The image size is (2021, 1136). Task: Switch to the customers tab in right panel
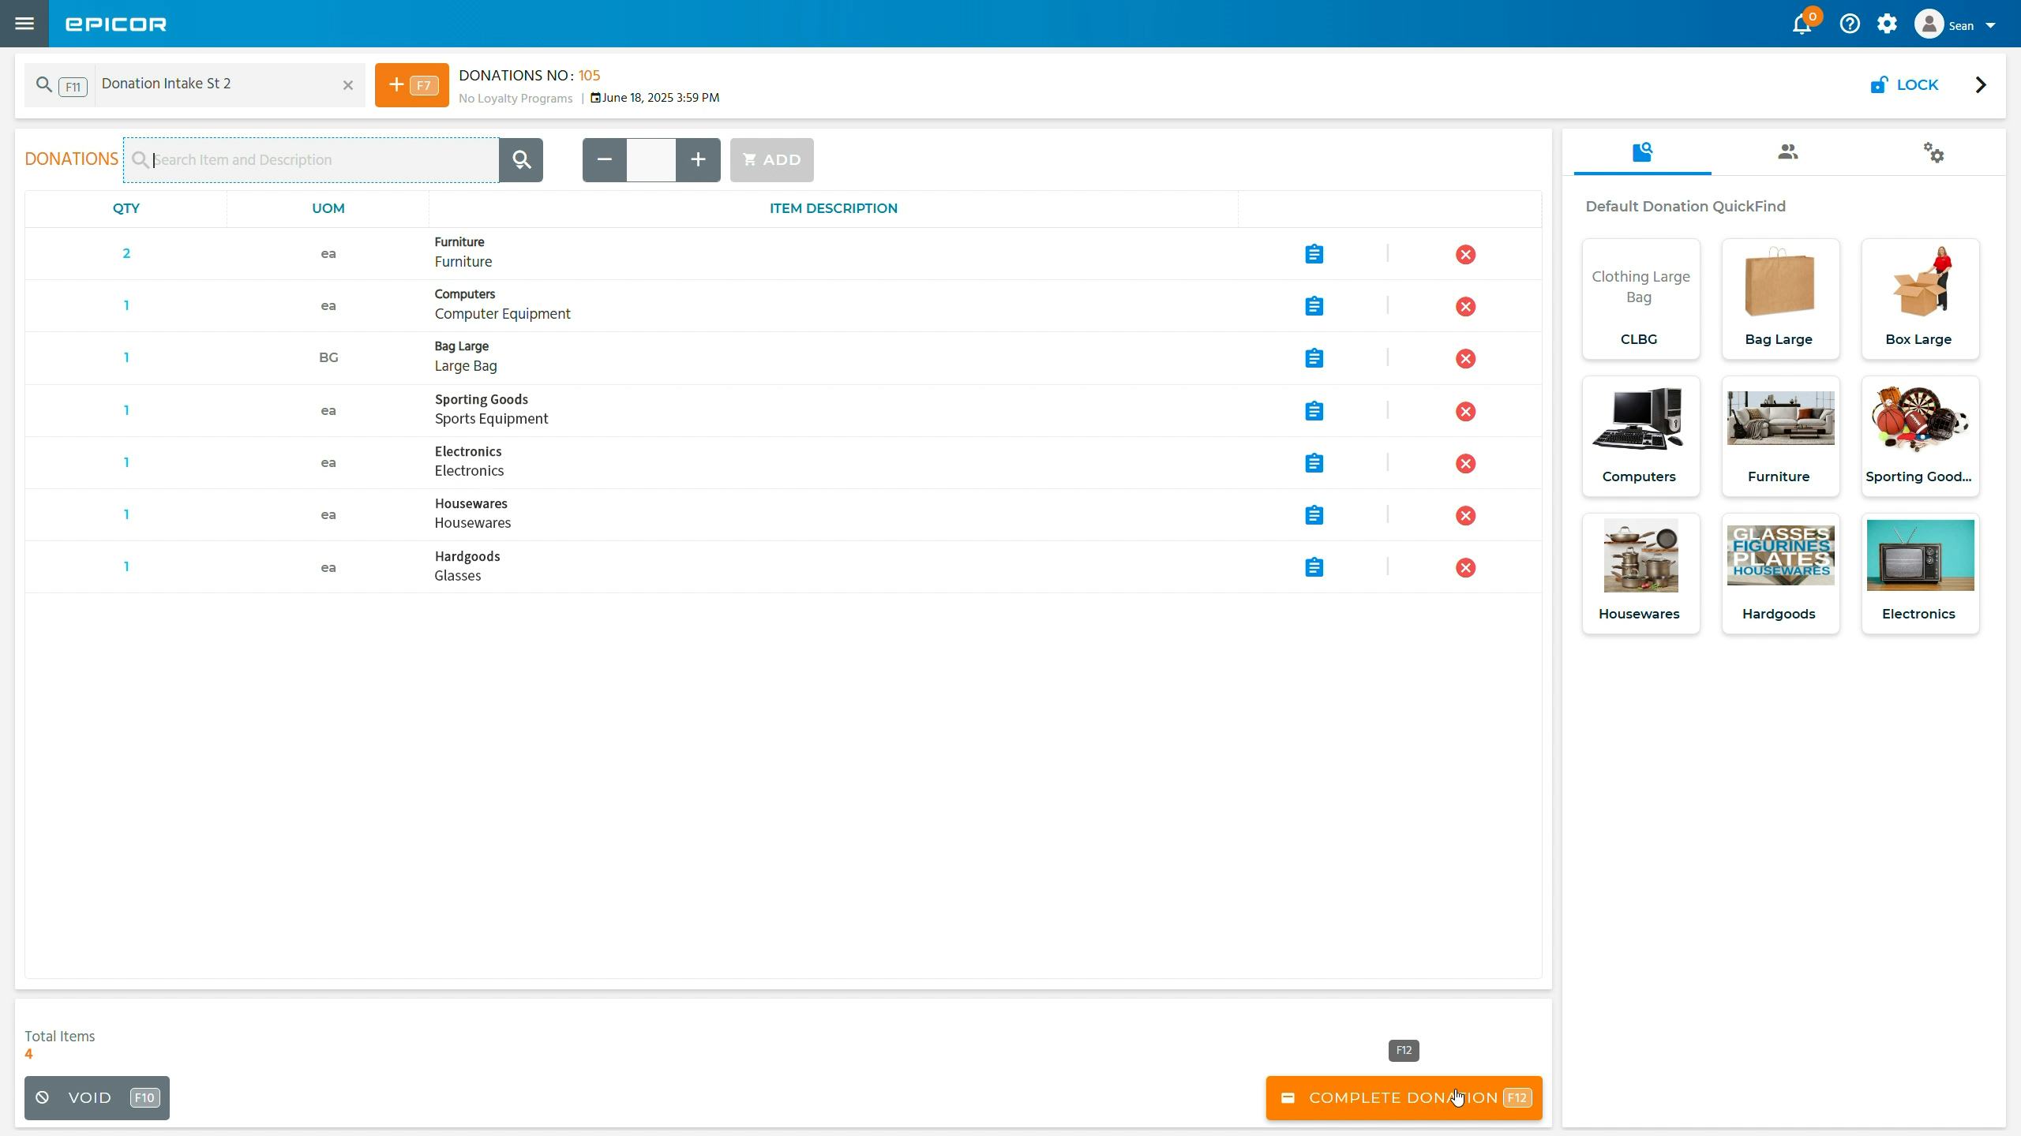[x=1788, y=152]
